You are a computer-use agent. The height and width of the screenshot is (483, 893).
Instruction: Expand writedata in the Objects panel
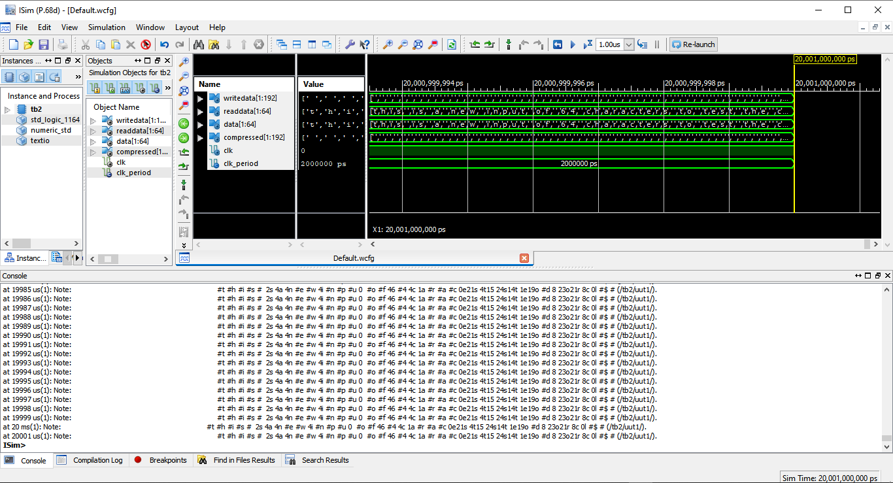pyautogui.click(x=93, y=120)
